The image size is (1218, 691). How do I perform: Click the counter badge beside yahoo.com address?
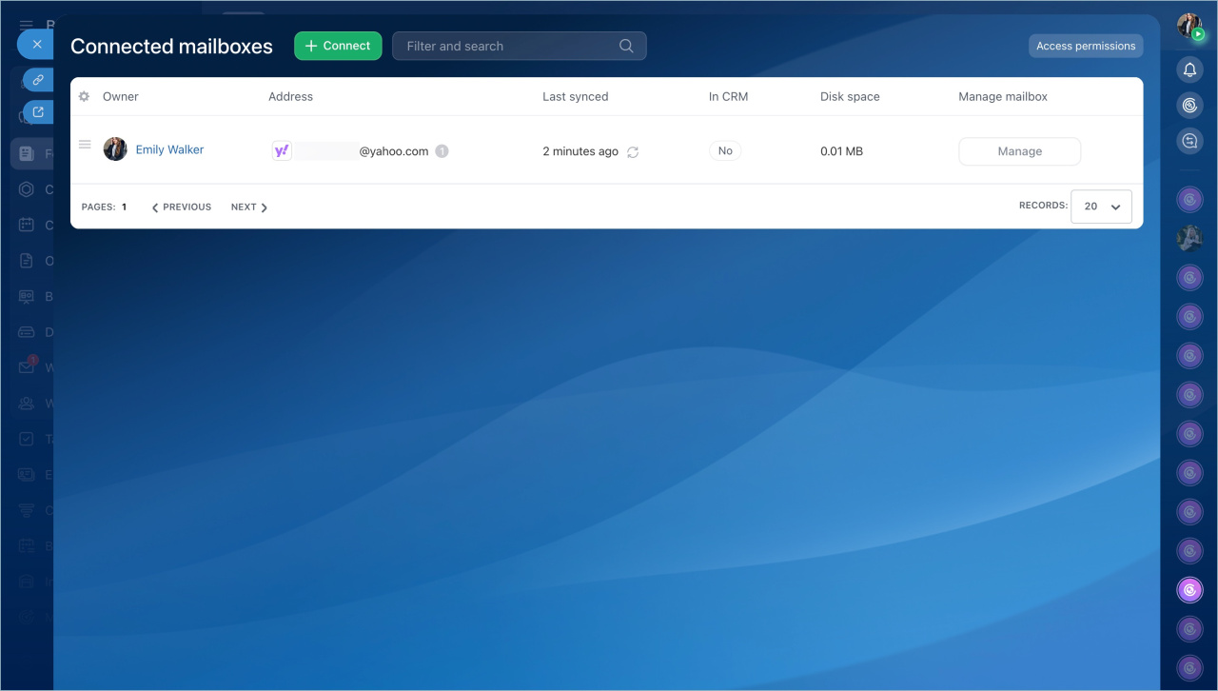(442, 151)
